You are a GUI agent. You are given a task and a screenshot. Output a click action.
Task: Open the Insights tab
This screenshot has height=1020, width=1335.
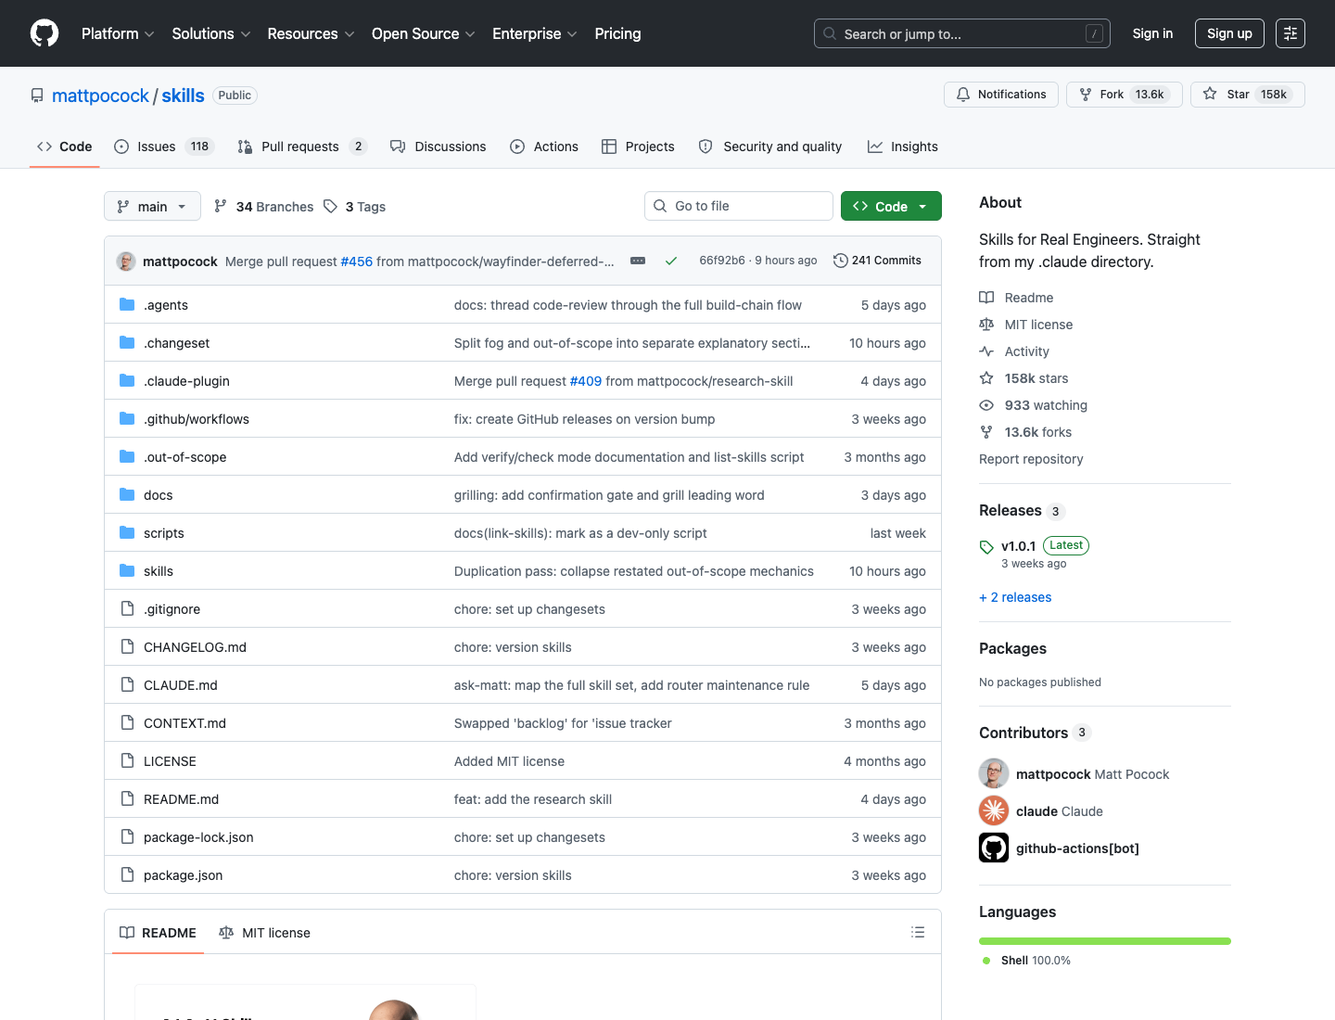[x=903, y=147]
